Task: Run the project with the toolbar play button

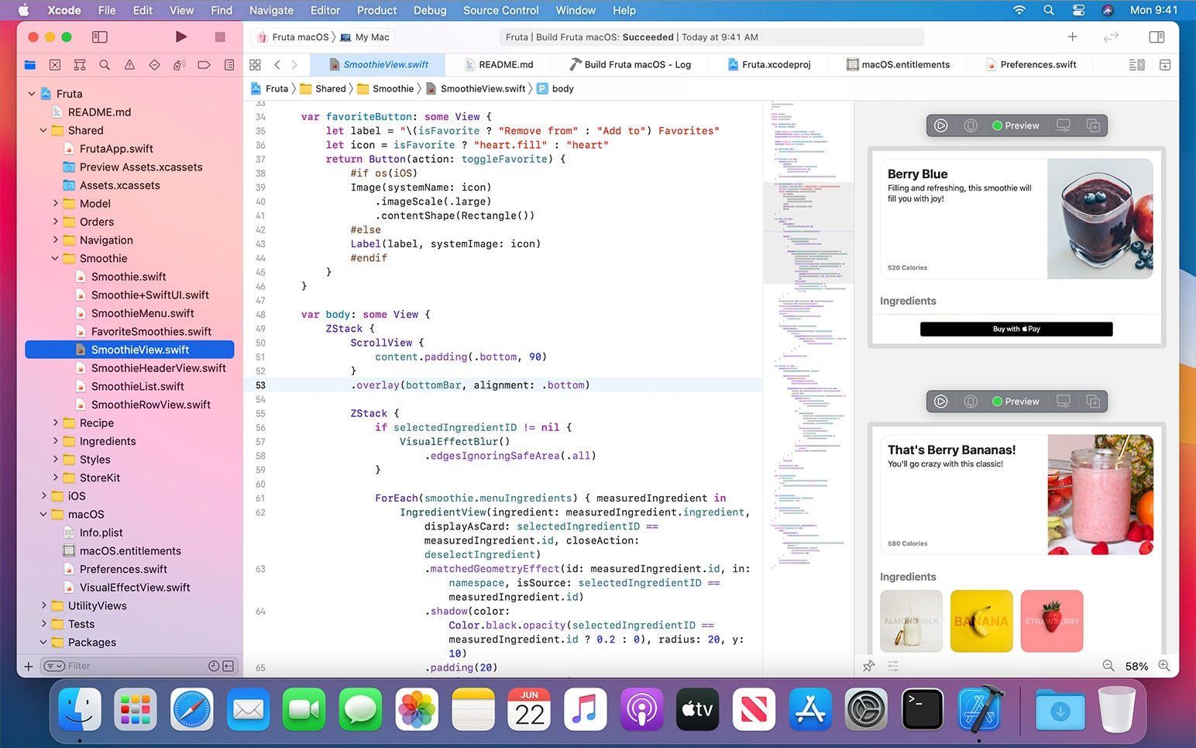Action: [x=180, y=36]
